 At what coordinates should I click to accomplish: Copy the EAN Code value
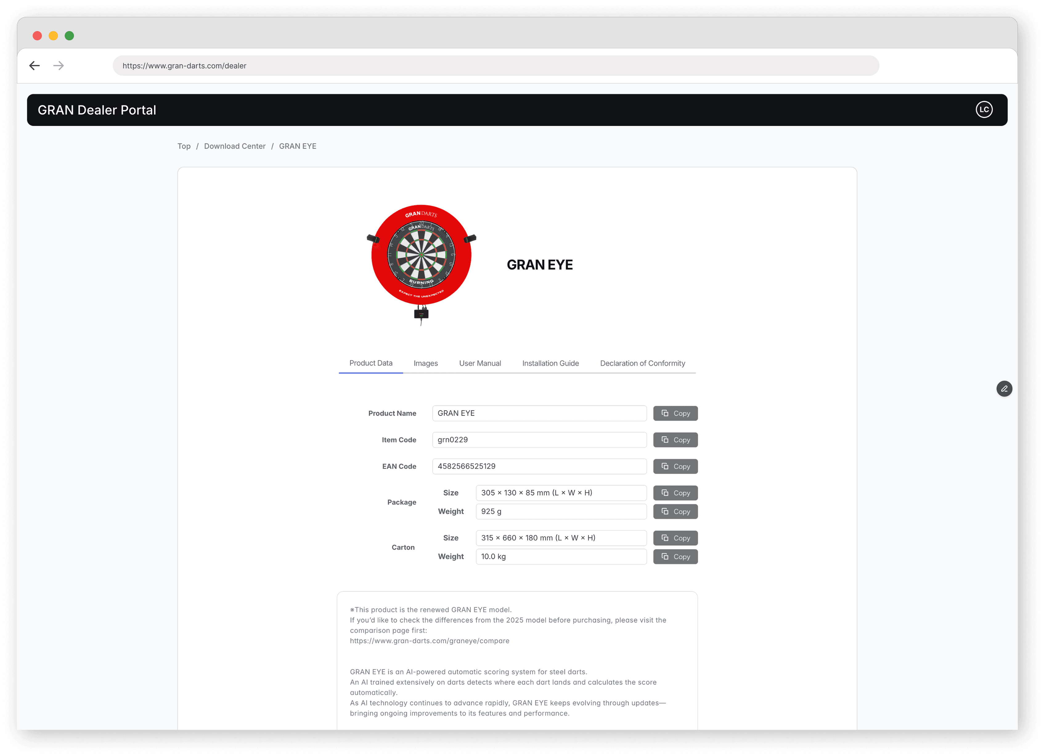click(x=675, y=467)
